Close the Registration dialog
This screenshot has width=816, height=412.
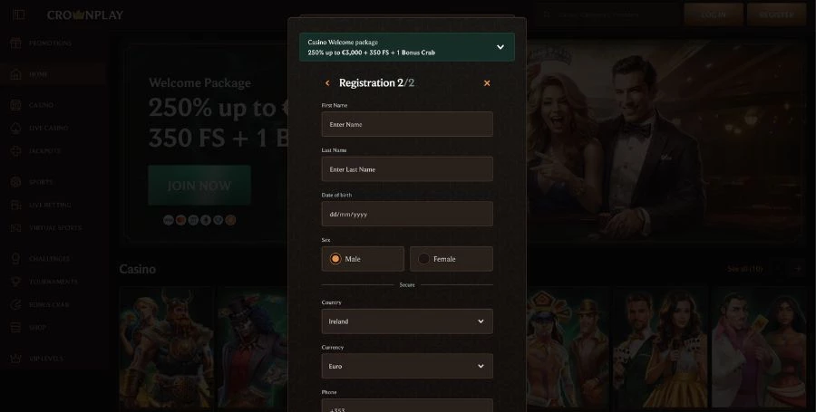click(x=487, y=83)
